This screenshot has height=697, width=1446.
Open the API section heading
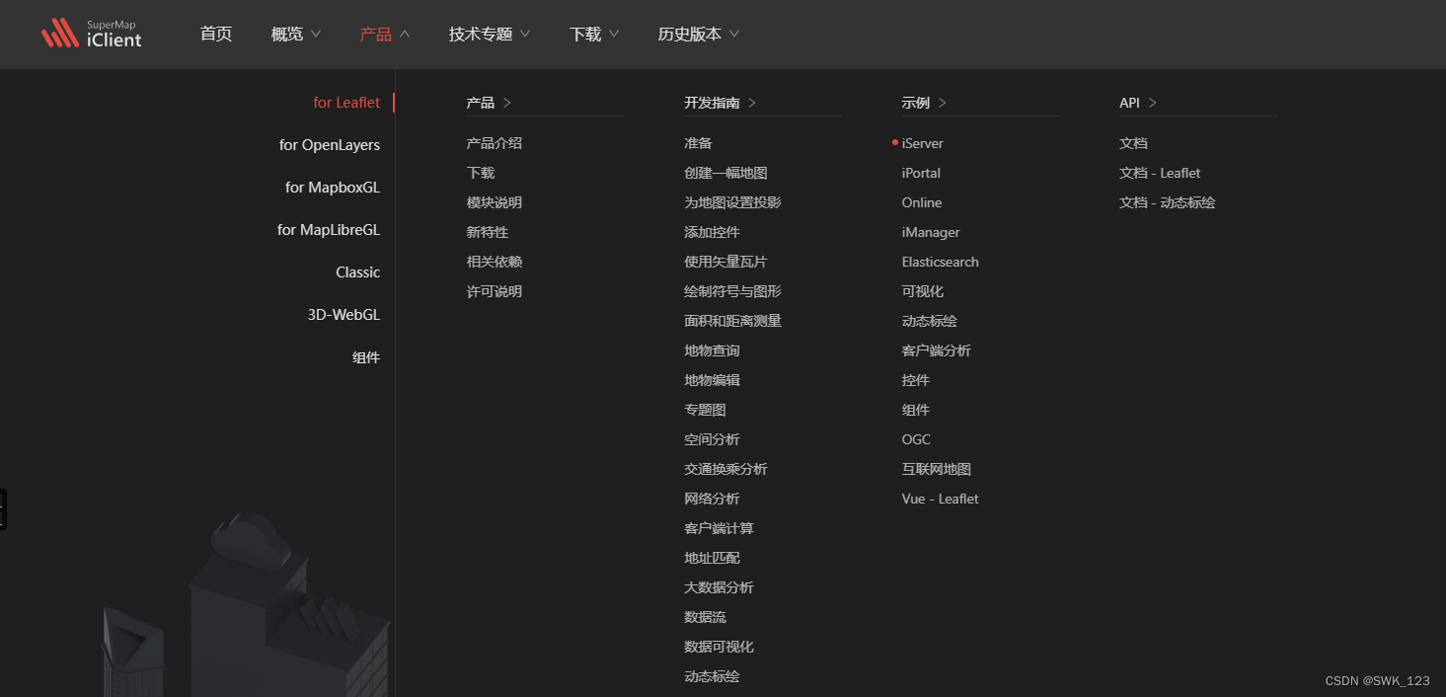coord(1138,103)
